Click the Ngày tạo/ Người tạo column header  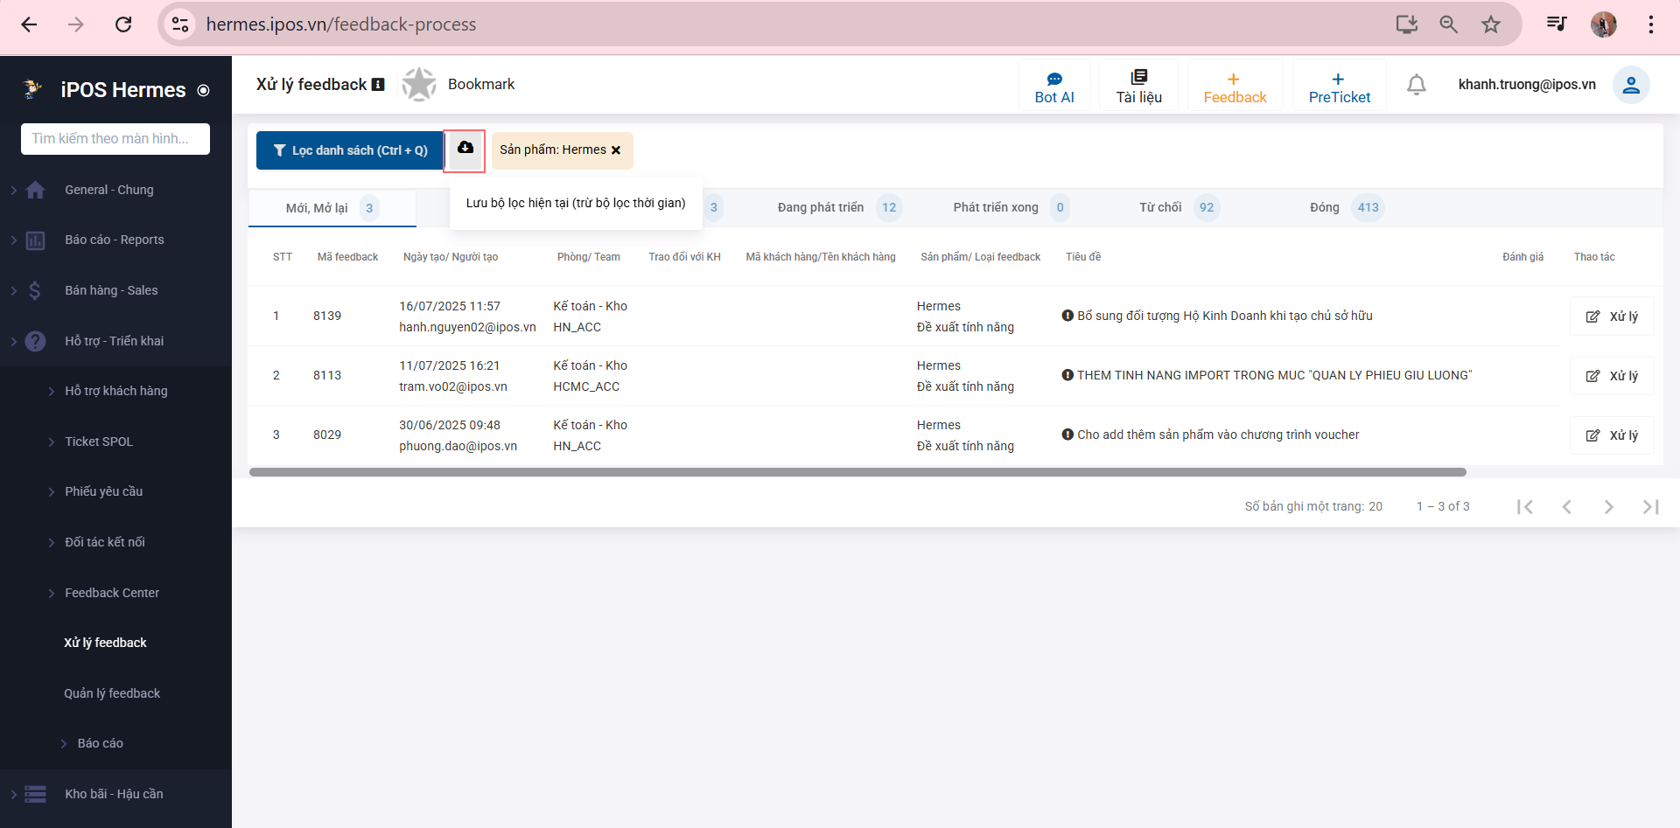pyautogui.click(x=451, y=257)
